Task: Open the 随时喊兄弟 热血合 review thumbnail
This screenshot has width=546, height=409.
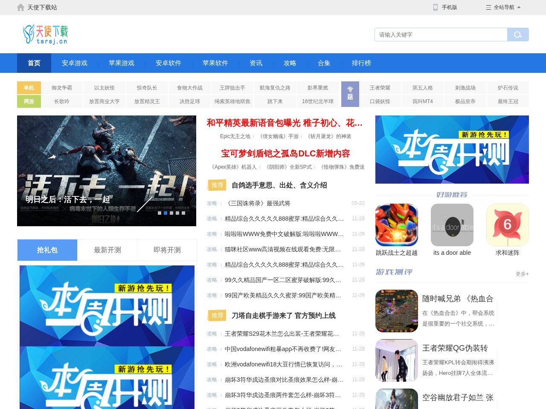Action: point(397,311)
